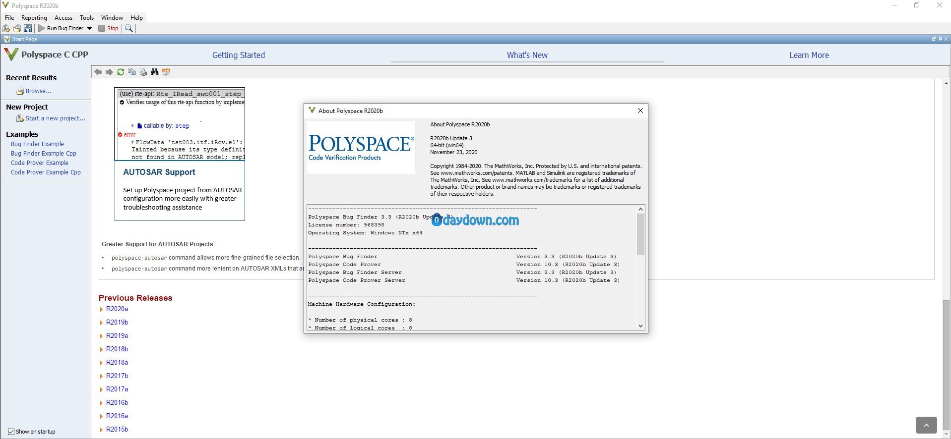Click the About dialog's vertical scrollbar thumb
Viewport: 951px width, 439px height.
pyautogui.click(x=640, y=234)
